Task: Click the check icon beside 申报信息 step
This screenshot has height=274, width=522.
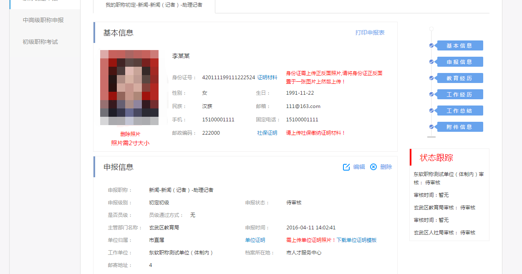Action: tap(431, 62)
